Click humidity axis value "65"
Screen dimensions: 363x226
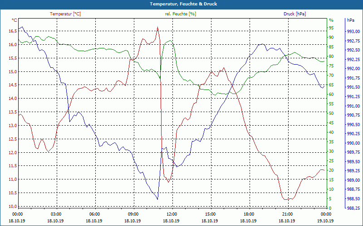331,85
